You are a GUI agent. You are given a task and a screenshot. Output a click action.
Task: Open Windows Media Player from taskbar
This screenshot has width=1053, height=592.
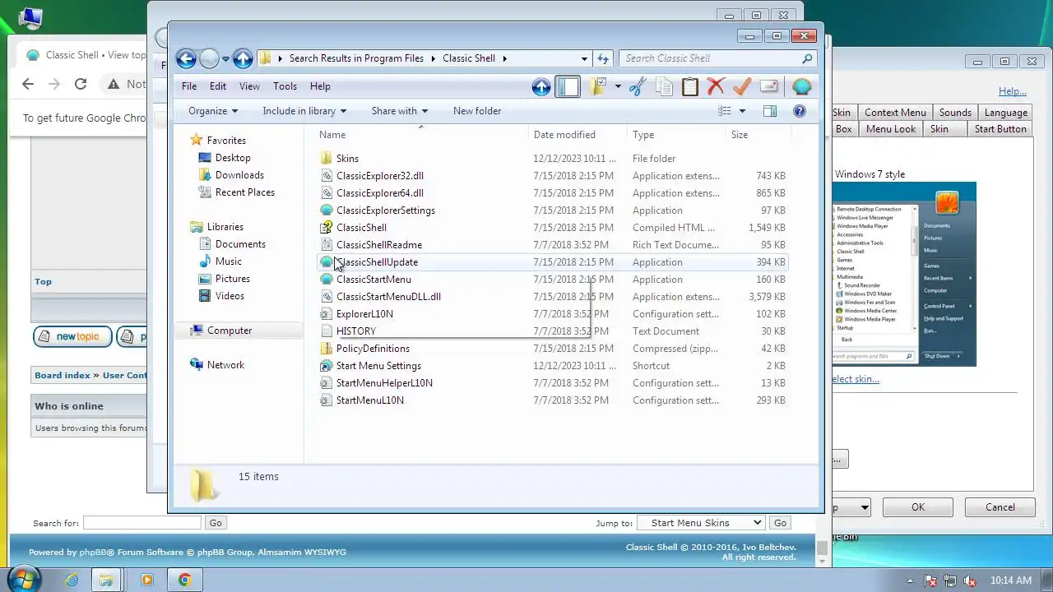point(147,580)
